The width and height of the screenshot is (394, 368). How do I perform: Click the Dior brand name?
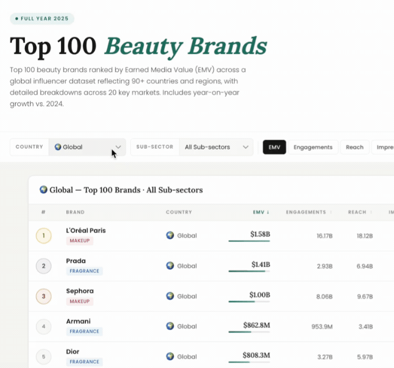[x=72, y=352]
